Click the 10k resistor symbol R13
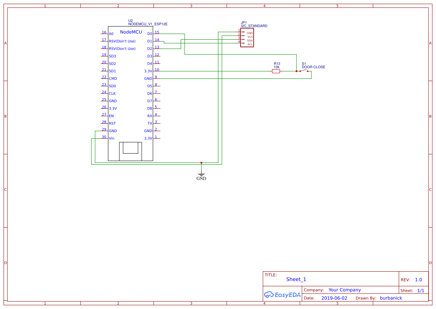This screenshot has height=309, width=436. [x=276, y=71]
